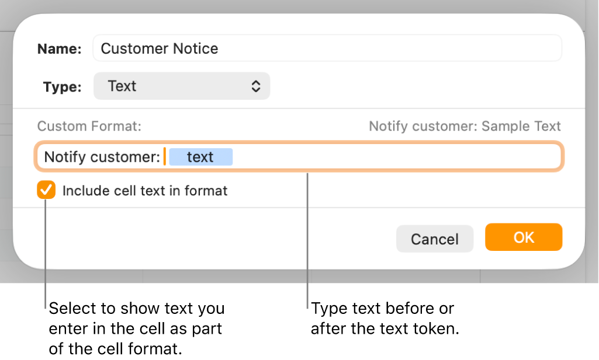Click Cancel to dismiss the dialog
This screenshot has width=599, height=360.
pos(434,239)
